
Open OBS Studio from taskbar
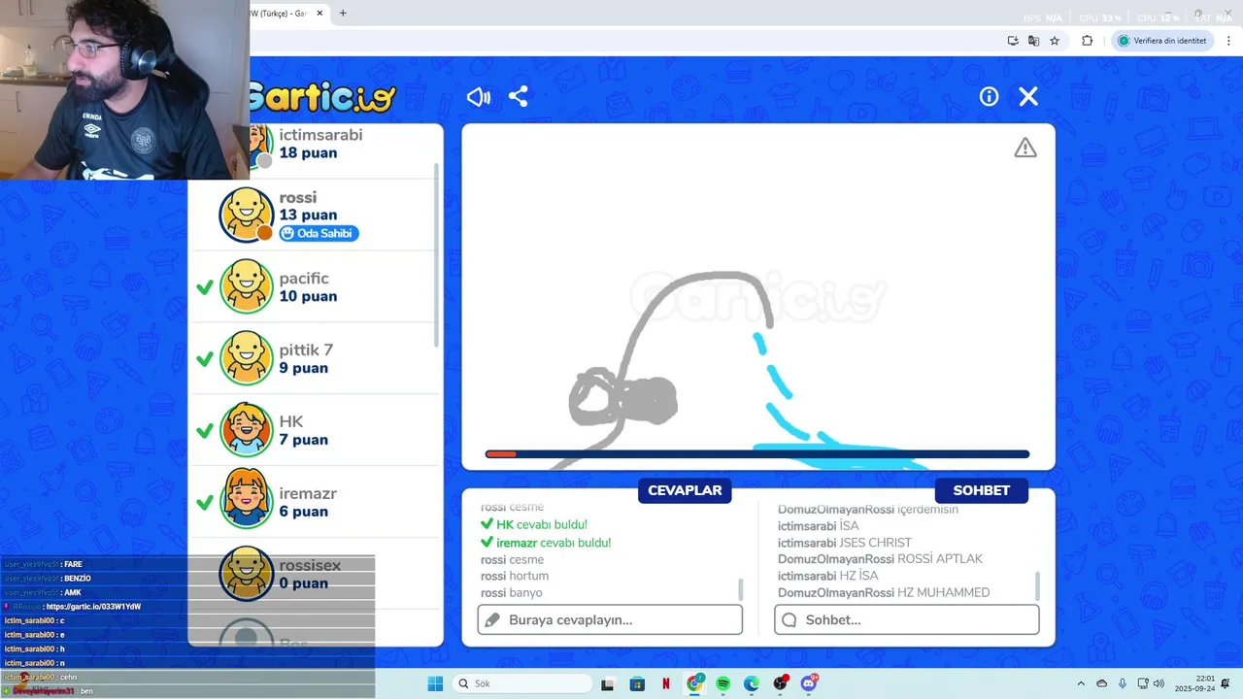pyautogui.click(x=781, y=683)
